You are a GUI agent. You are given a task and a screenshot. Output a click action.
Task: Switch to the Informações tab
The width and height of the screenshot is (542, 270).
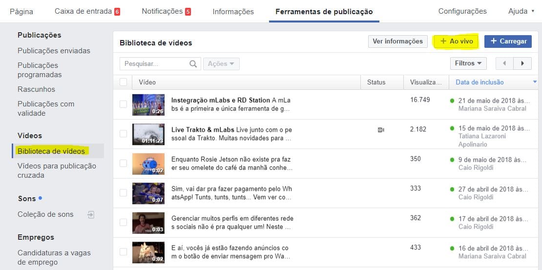point(233,12)
